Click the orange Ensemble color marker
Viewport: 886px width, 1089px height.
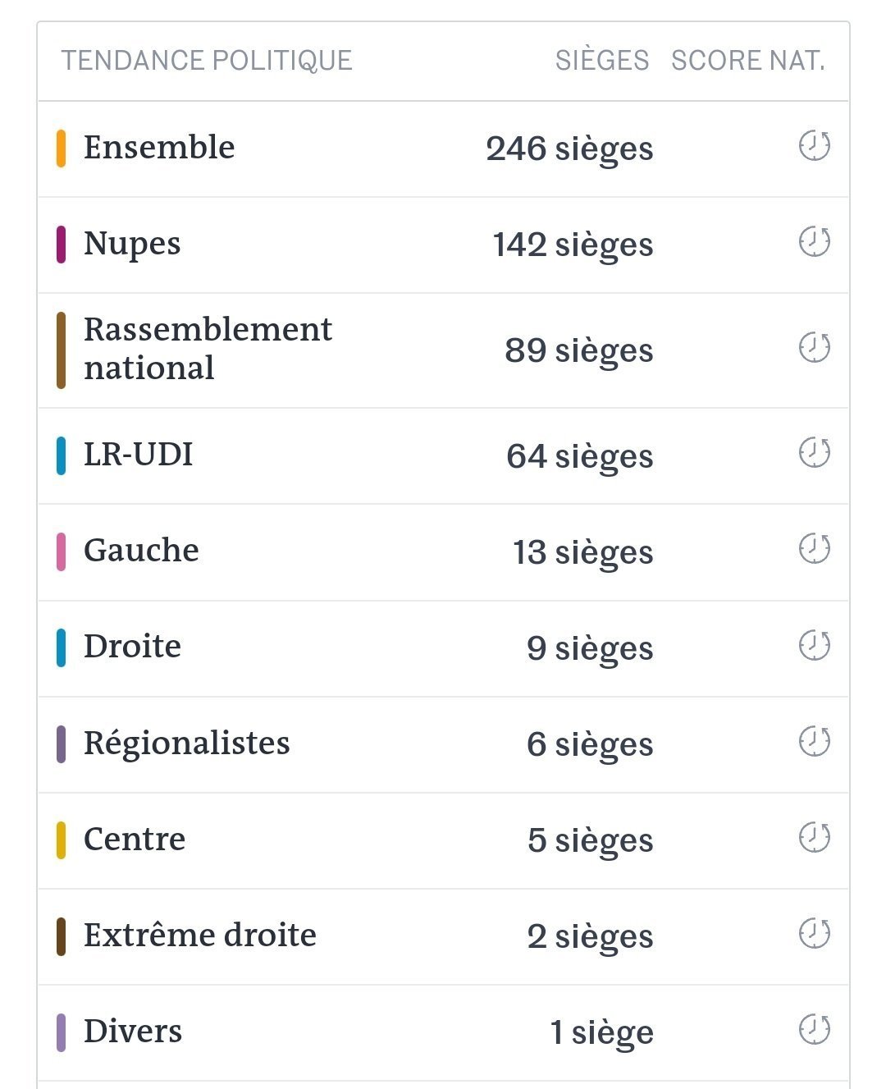(x=61, y=149)
